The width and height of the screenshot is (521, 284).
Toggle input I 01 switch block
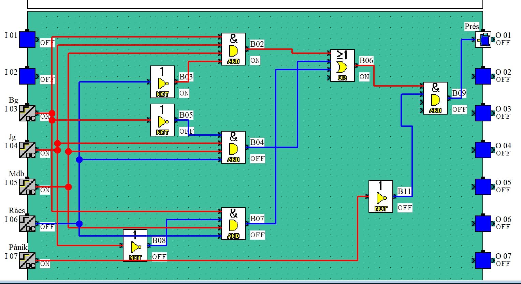(27, 39)
